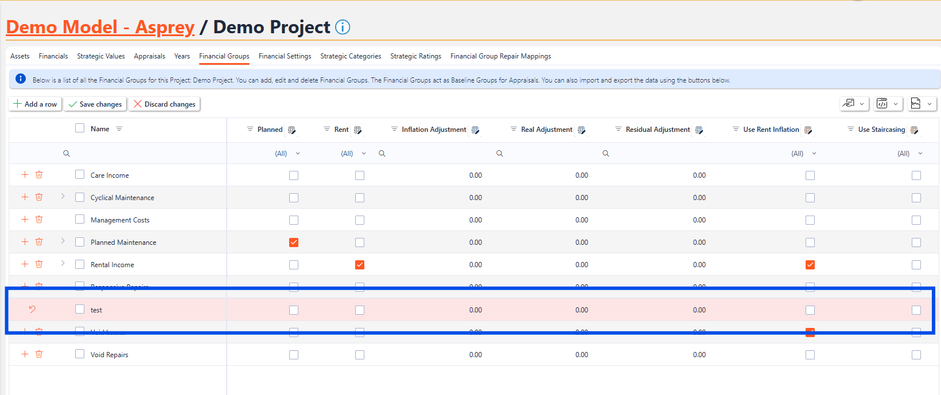Click the Name column search field

pos(143,154)
